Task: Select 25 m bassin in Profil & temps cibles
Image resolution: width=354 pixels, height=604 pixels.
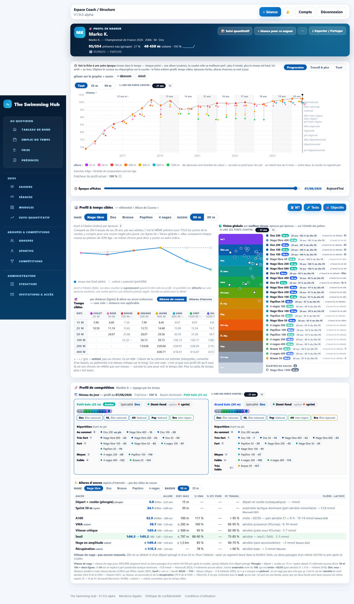Action: pyautogui.click(x=211, y=217)
